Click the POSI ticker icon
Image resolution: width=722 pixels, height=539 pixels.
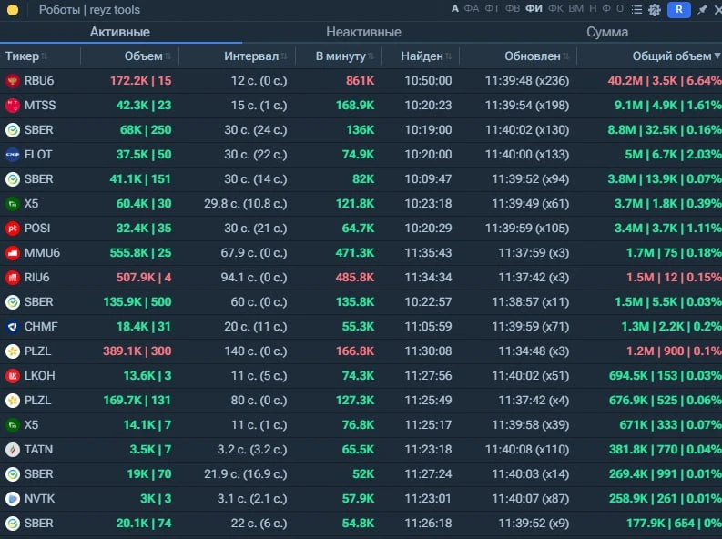point(13,229)
